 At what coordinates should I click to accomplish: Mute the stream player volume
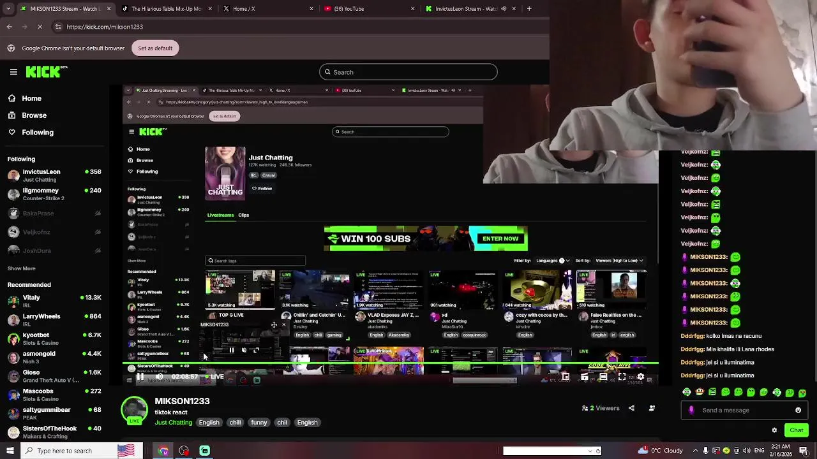160,377
